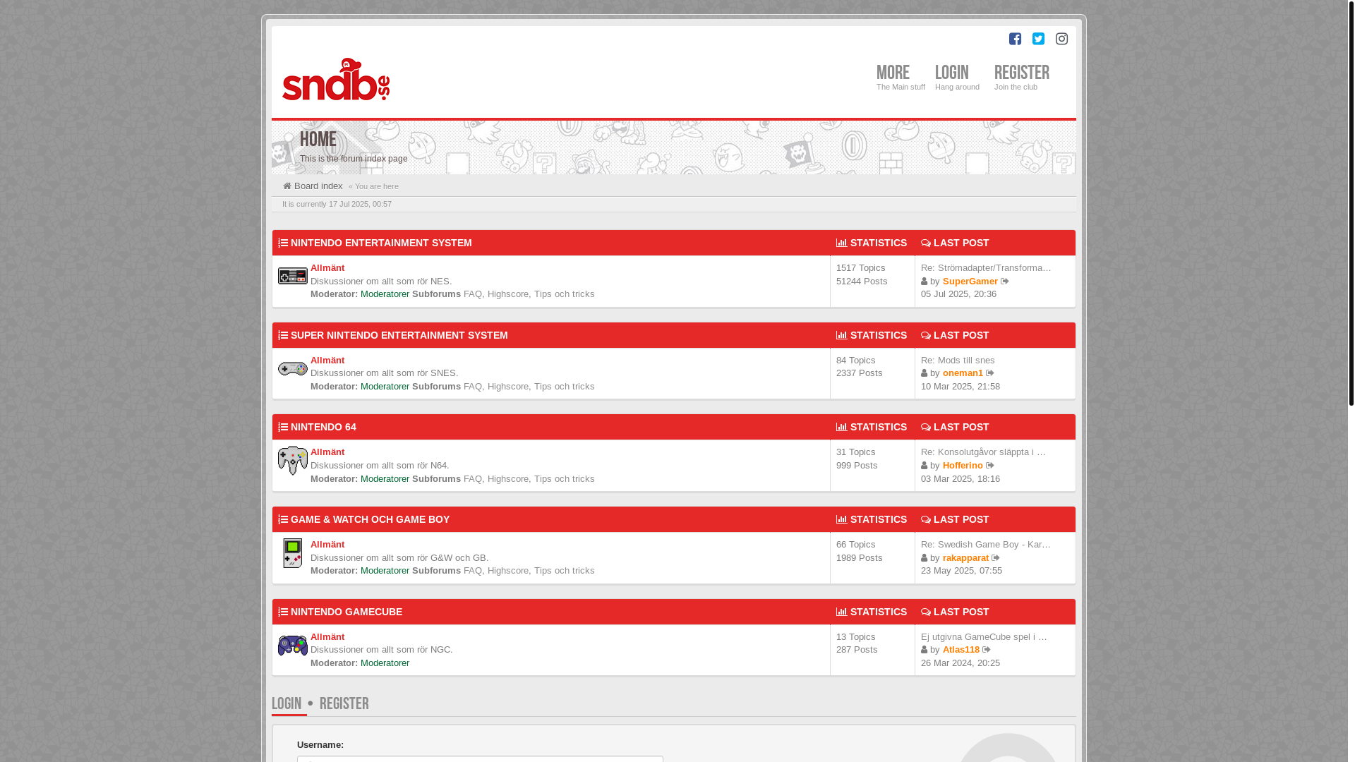Viewport: 1355px width, 762px height.
Task: Open last post Ej utgivna GameCube spel
Action: pos(984,637)
